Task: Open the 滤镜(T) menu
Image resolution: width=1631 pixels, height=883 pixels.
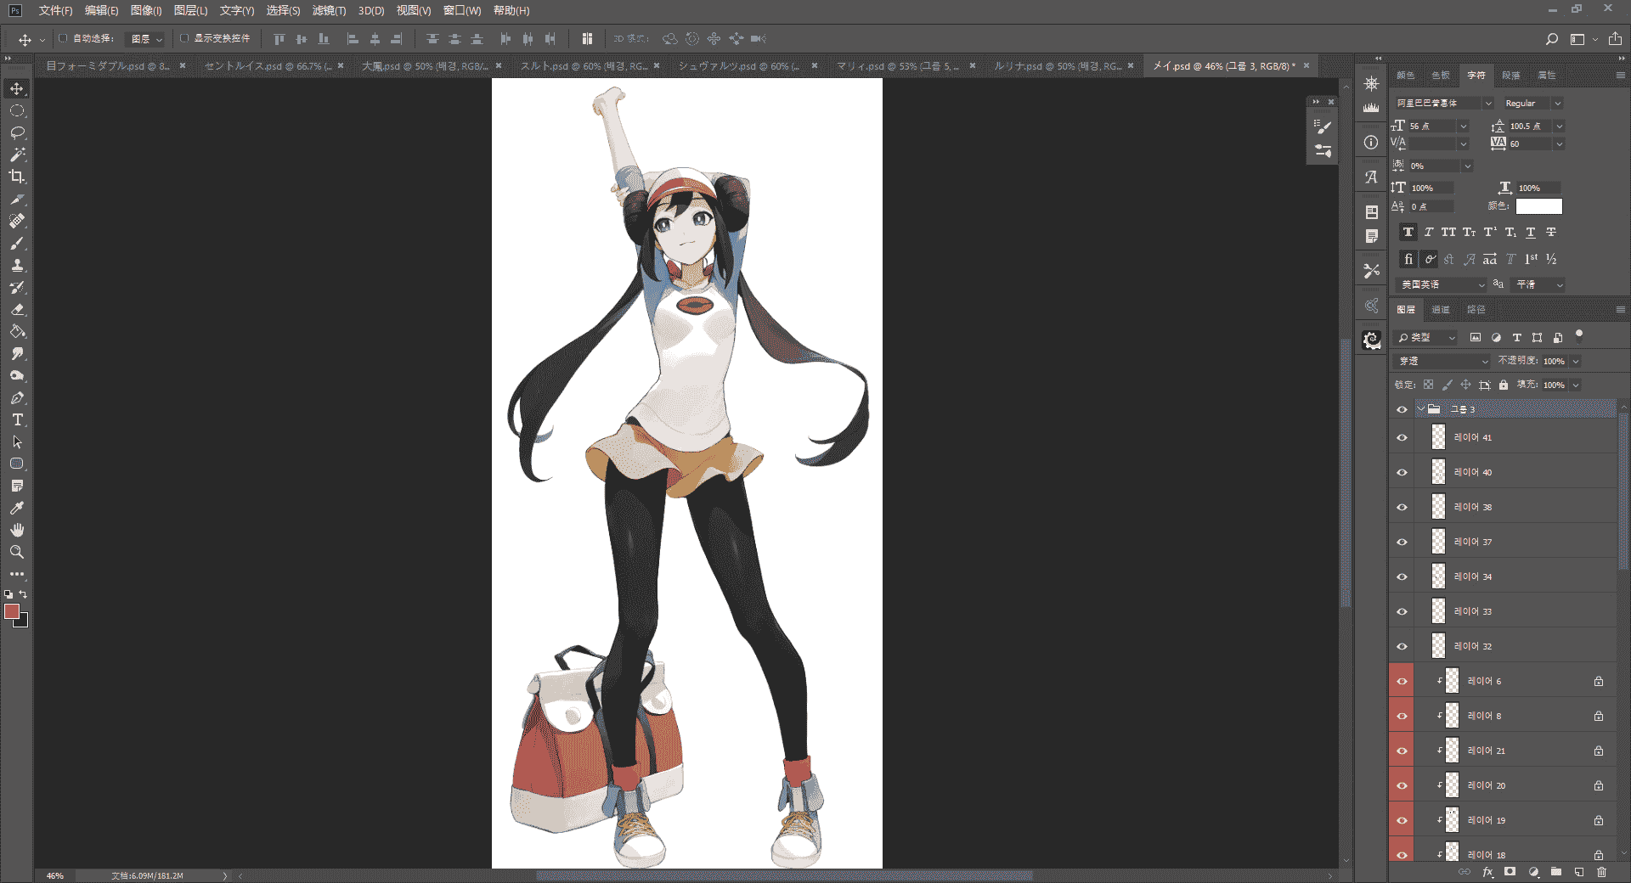Action: click(x=329, y=10)
